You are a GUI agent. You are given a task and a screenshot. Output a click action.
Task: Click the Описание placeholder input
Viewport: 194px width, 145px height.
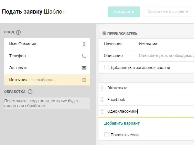pos(166,56)
